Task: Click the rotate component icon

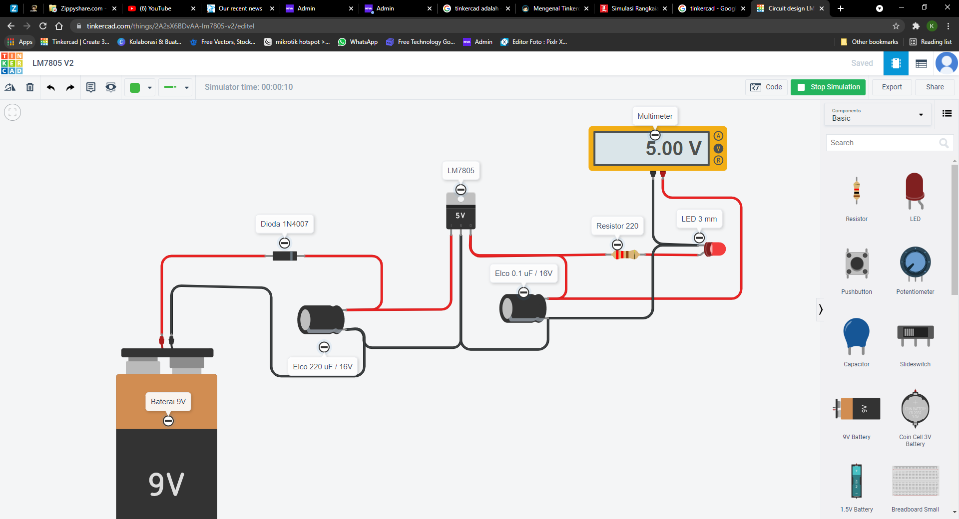Action: pos(10,87)
